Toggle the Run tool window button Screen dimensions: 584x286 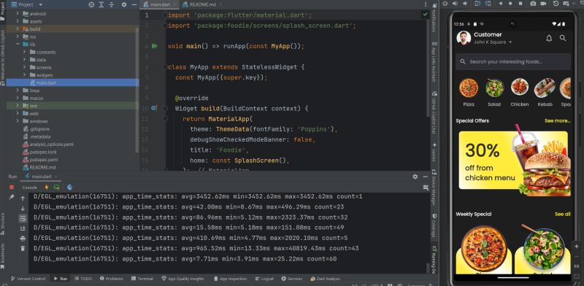[x=61, y=279]
